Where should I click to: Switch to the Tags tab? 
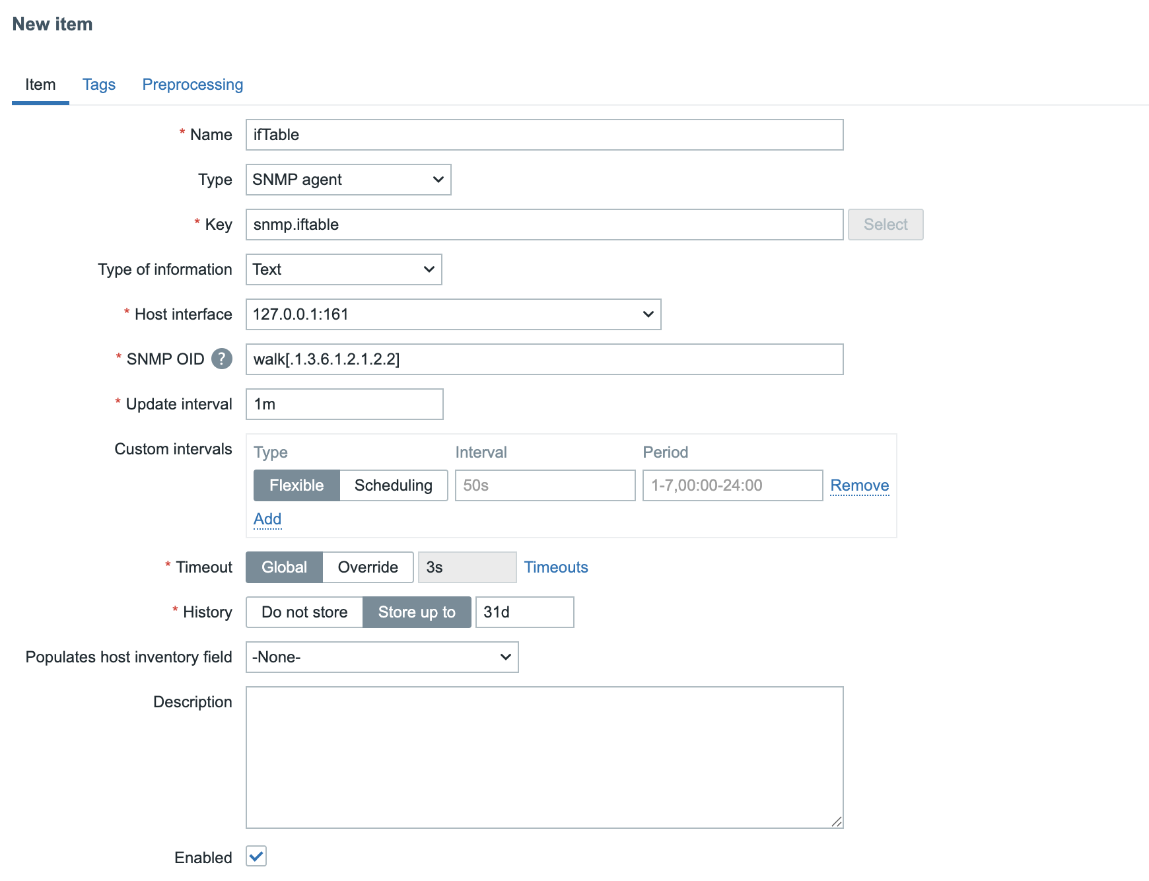coord(98,85)
